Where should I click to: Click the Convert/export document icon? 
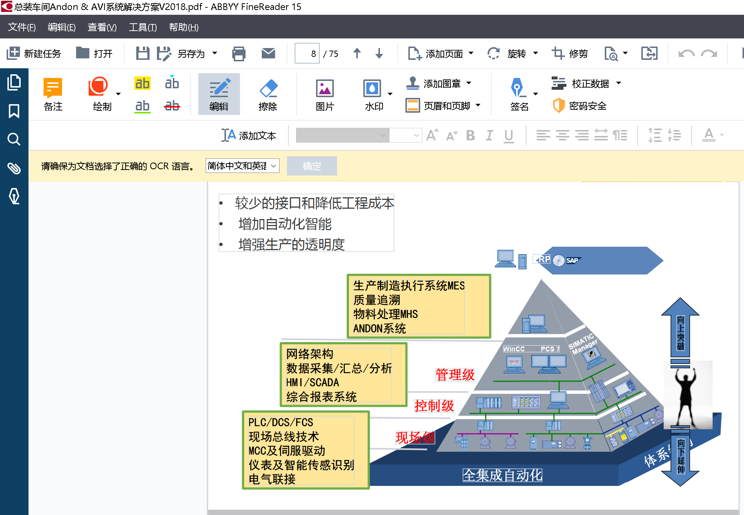pyautogui.click(x=649, y=53)
